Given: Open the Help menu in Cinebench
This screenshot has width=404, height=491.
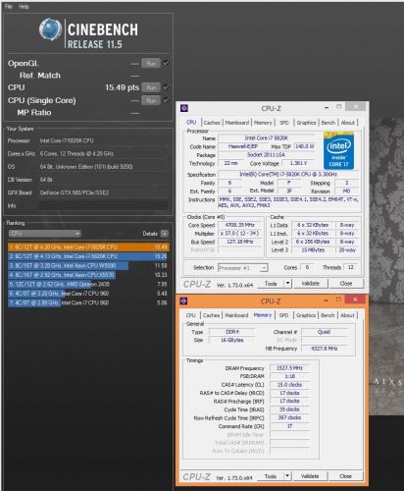Looking at the screenshot, I should click(x=24, y=6).
